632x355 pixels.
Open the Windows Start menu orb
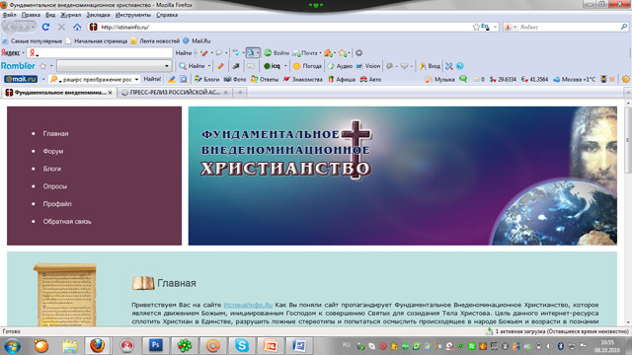(13, 346)
